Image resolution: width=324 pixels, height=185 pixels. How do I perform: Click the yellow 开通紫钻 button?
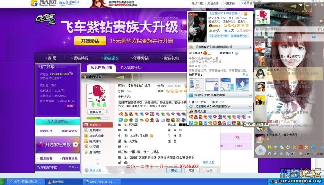(x=90, y=41)
